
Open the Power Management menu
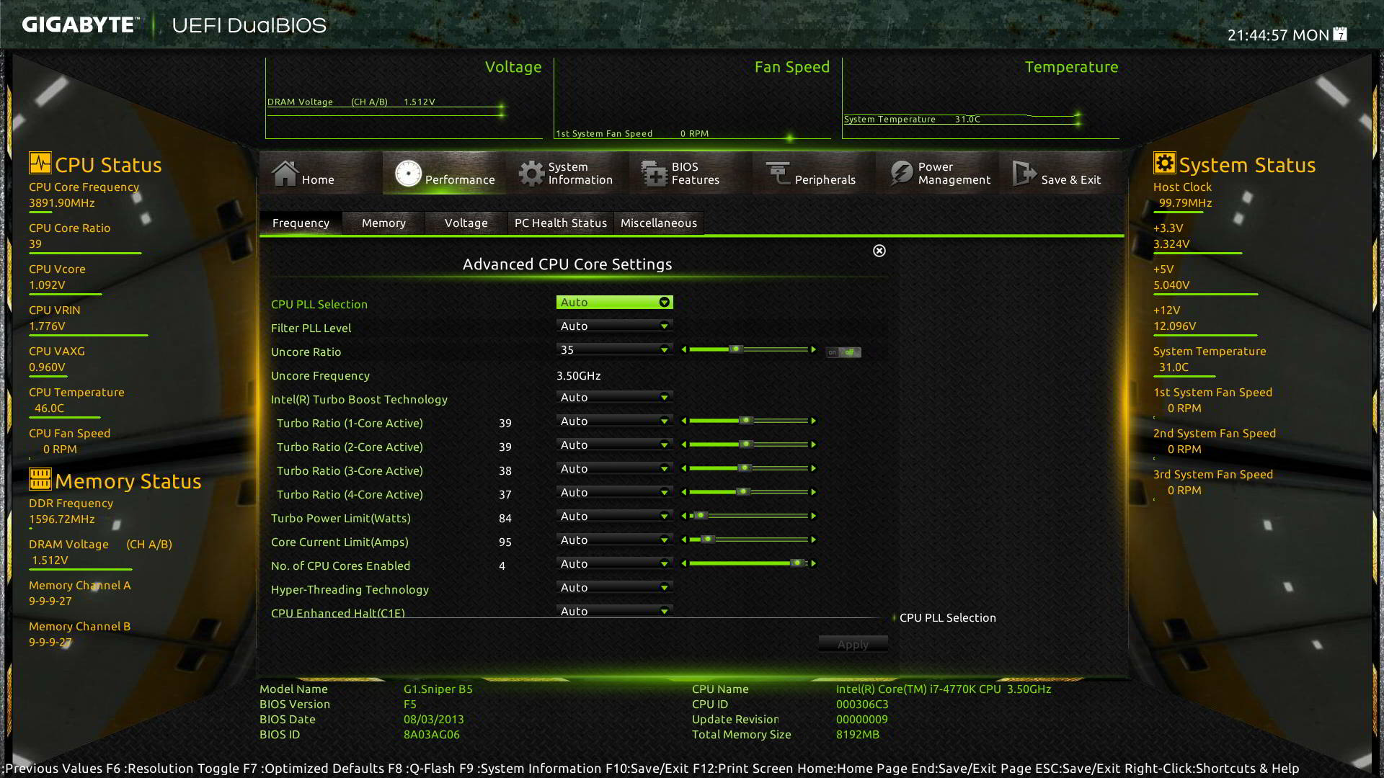click(x=936, y=173)
